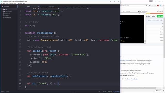165x93 pixels.
Task: Open the Packages menu in Atom
Action: click(x=20, y=3)
